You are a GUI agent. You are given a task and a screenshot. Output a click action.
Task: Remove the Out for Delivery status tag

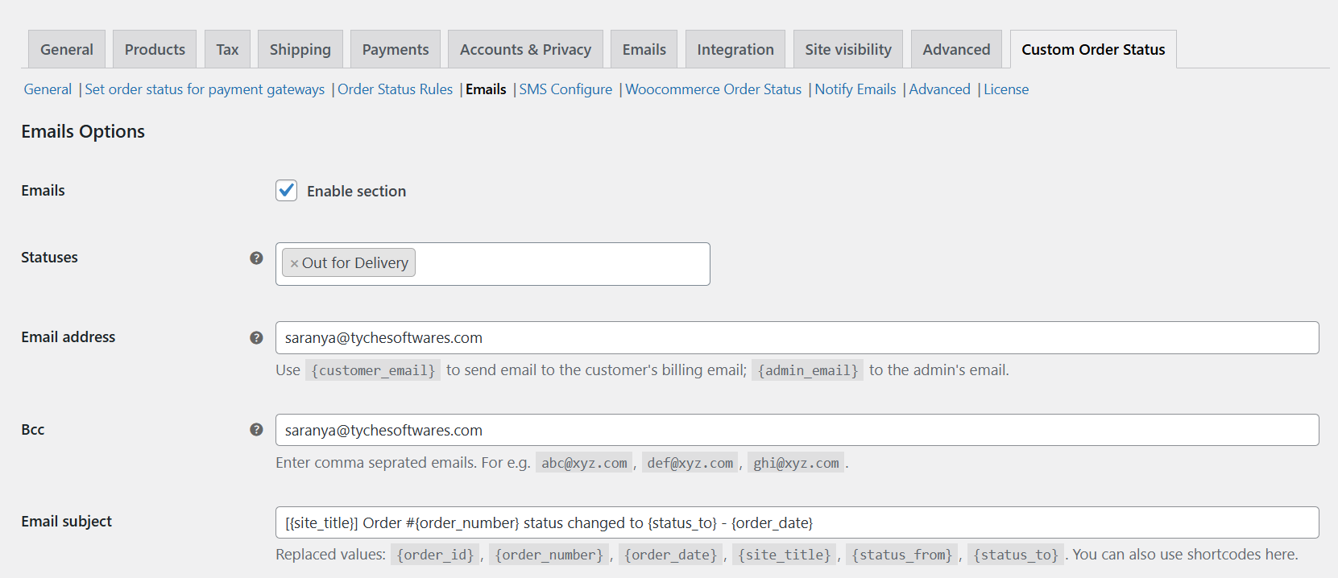click(294, 263)
